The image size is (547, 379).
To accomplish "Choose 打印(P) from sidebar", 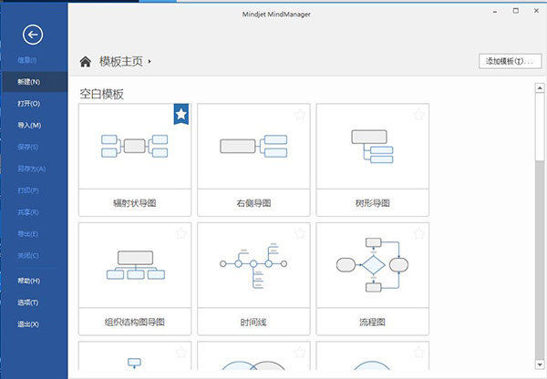I will click(28, 190).
